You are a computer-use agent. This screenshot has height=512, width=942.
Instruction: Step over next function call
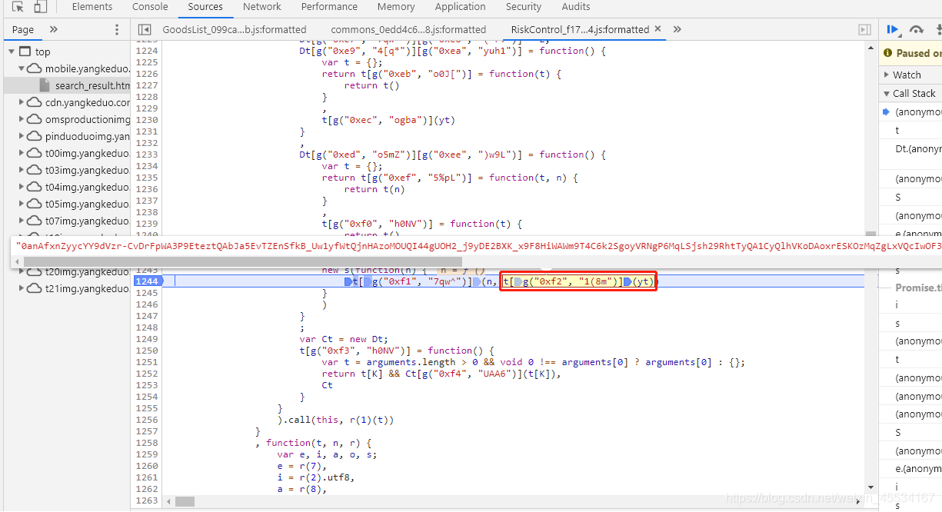tap(916, 29)
